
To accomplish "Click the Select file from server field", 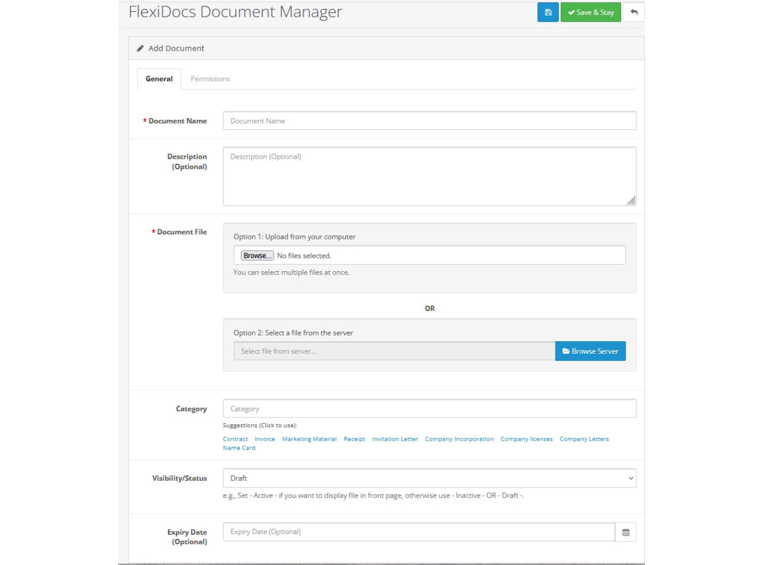I will click(394, 351).
